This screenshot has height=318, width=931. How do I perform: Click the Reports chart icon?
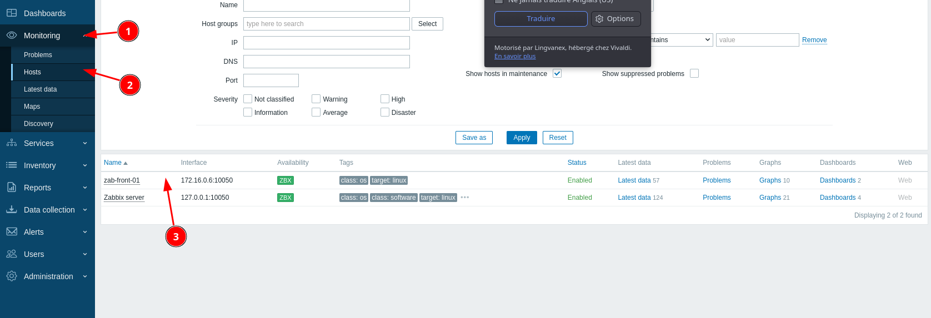[x=12, y=187]
